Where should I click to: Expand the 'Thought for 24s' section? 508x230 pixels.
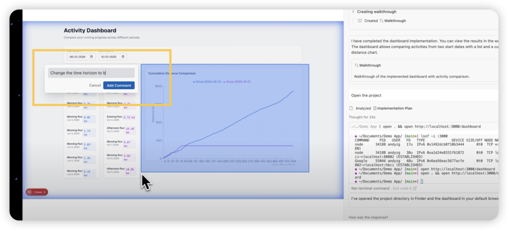pyautogui.click(x=361, y=117)
